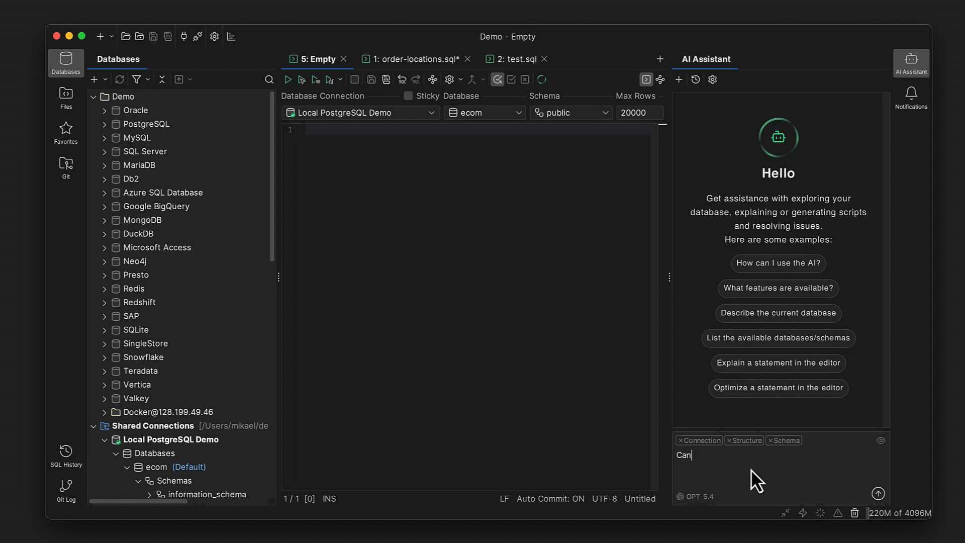Toggle the eye icon in AI prompt box
965x543 pixels.
coord(881,440)
